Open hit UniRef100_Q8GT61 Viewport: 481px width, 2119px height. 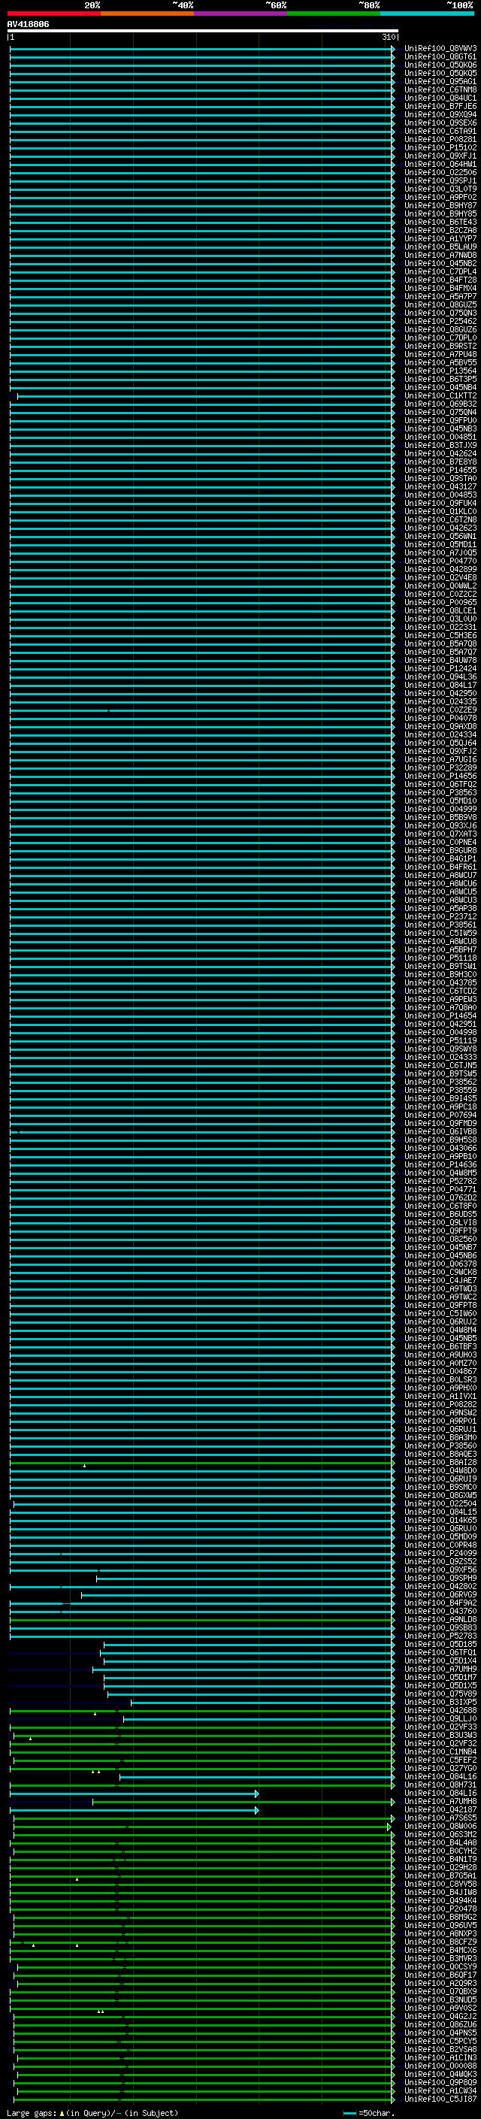click(x=440, y=57)
